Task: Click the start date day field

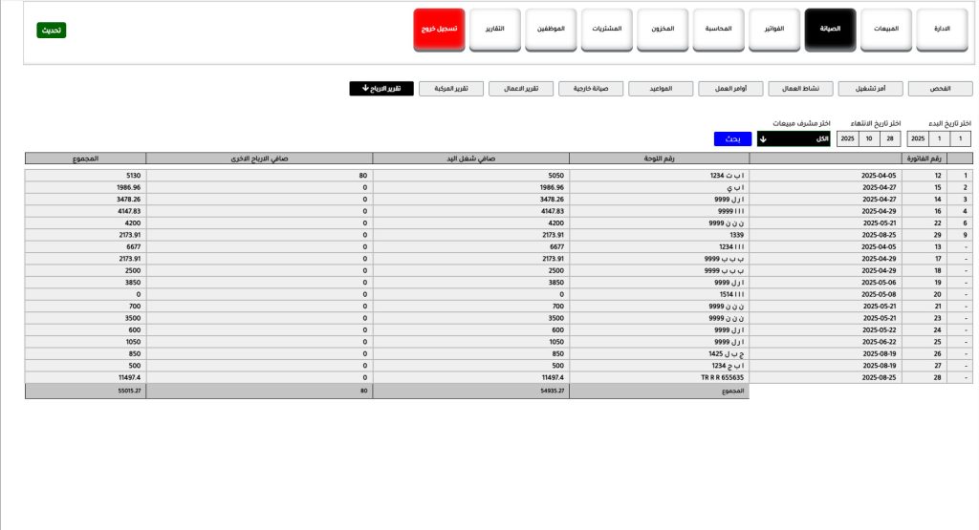Action: [x=961, y=139]
